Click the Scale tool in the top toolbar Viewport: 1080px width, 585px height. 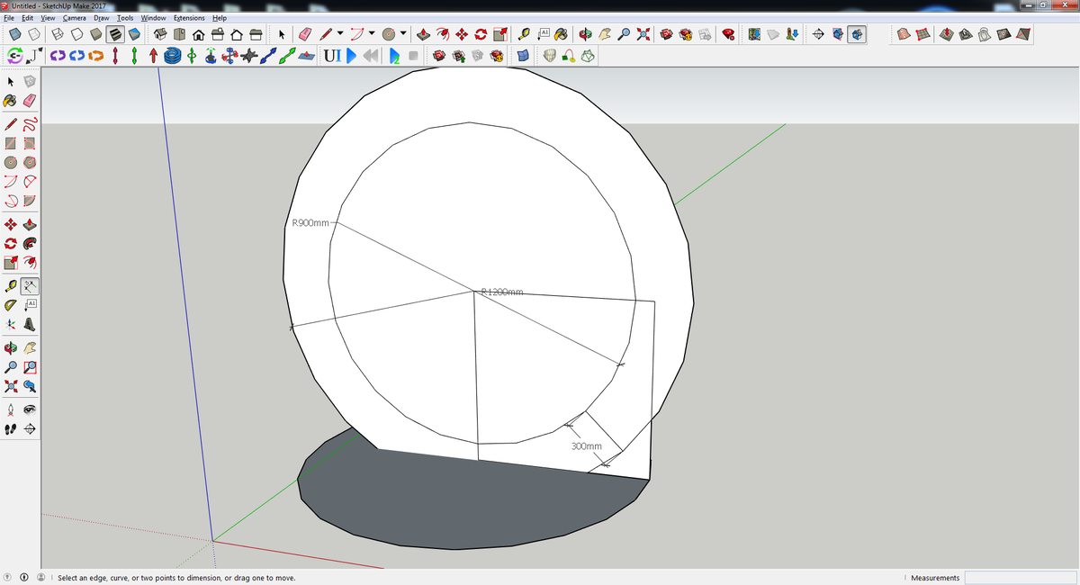point(500,34)
